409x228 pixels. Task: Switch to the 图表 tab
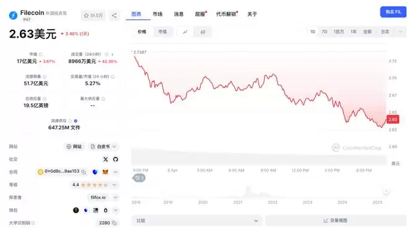point(136,14)
